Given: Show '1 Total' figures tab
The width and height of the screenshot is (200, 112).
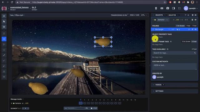Looking at the screenshot, I should [x=194, y=26].
